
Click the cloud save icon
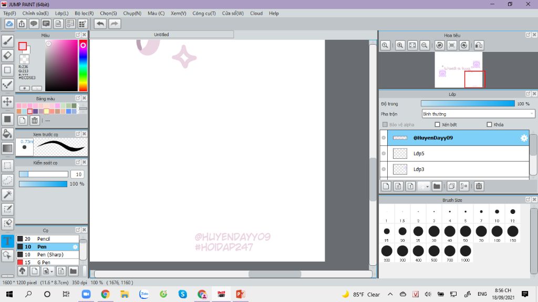tap(9, 24)
